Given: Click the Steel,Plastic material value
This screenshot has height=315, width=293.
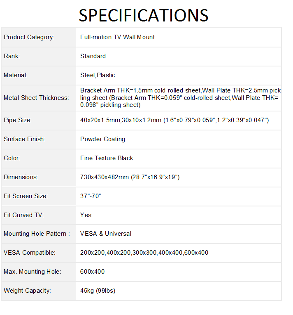Looking at the screenshot, I should 98,75.
